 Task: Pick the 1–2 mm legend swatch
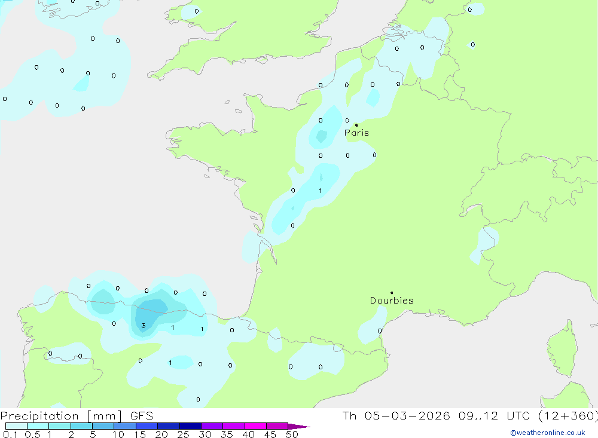[60, 426]
